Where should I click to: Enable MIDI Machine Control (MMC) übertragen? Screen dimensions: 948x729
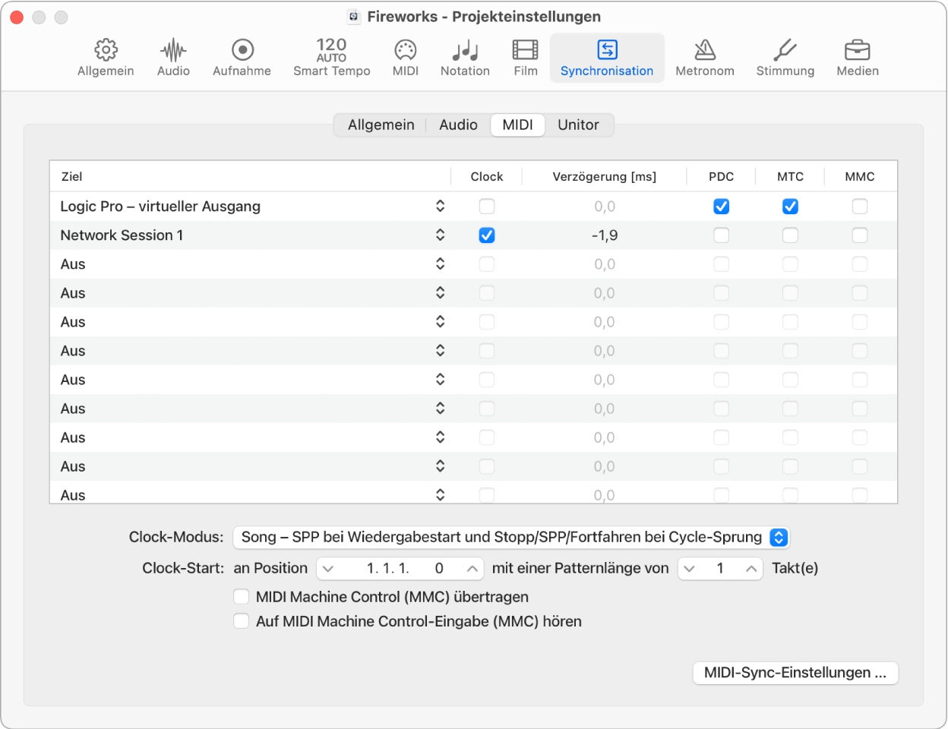coord(241,597)
